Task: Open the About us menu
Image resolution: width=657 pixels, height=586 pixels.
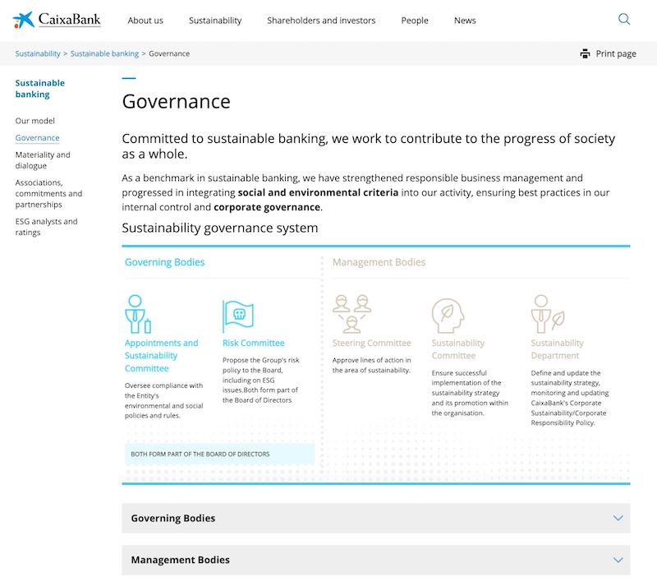Action: pos(145,21)
